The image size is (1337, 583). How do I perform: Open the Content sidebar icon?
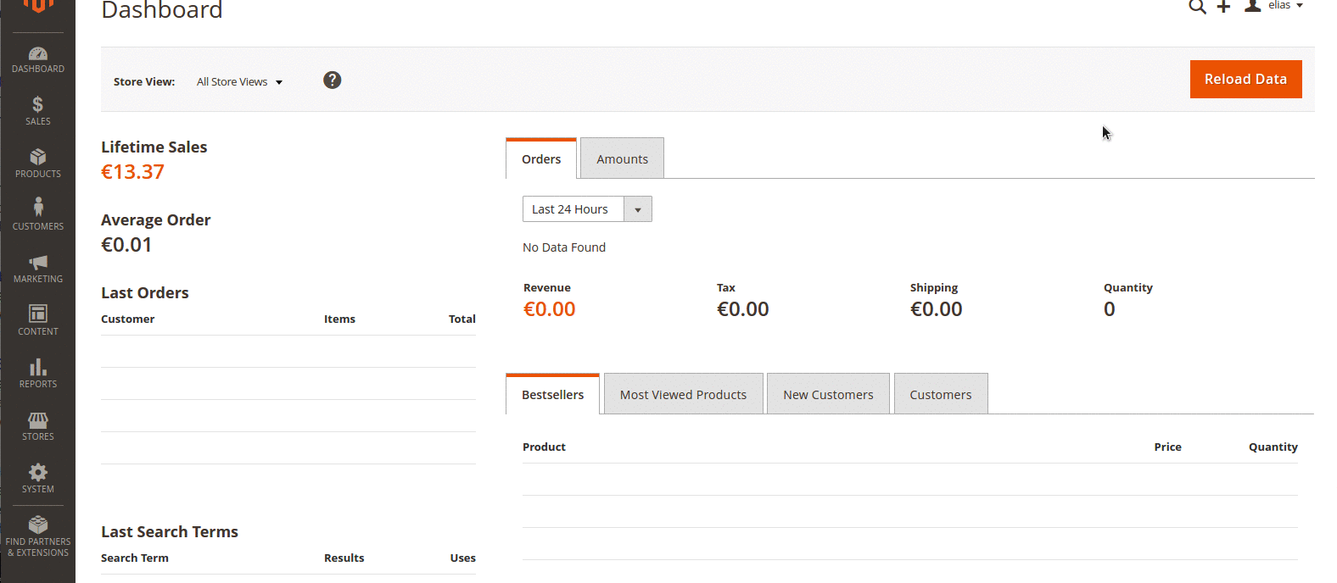point(38,314)
